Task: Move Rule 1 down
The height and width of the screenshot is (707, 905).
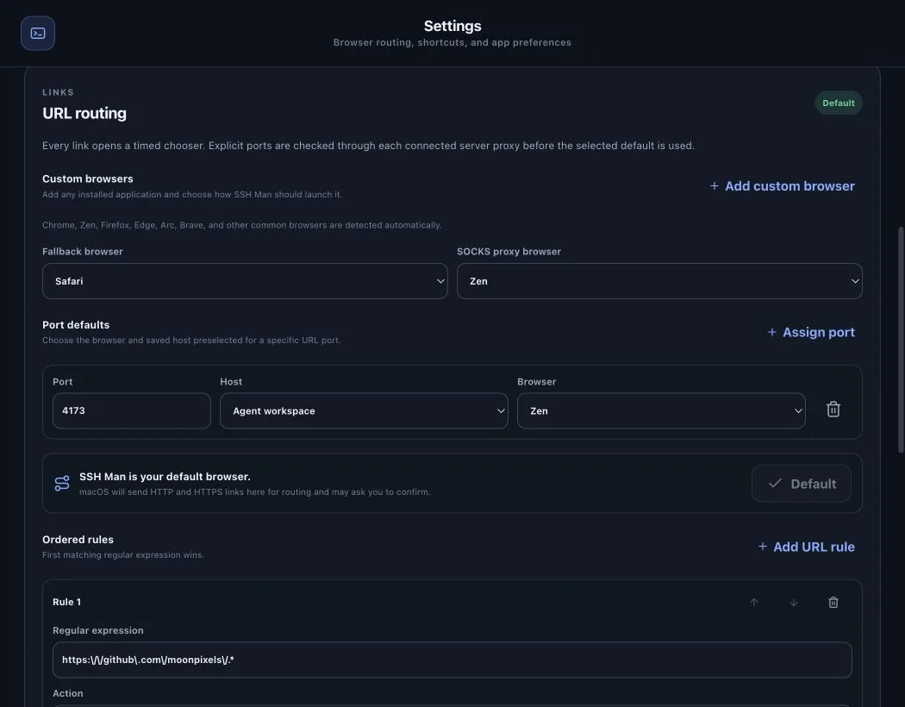Action: [794, 602]
